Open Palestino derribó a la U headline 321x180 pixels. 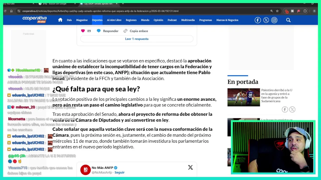point(277,95)
